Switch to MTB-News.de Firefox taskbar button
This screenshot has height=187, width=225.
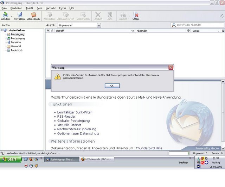point(97,159)
